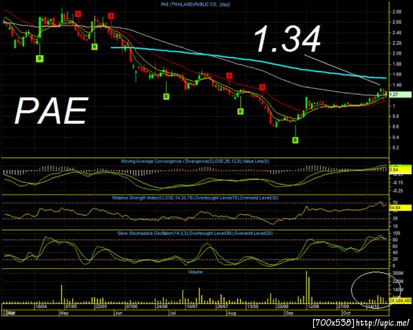Select the Relative Strength Index panel title

coord(195,198)
